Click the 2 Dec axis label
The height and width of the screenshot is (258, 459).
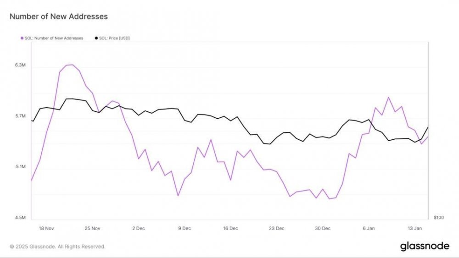coord(139,228)
